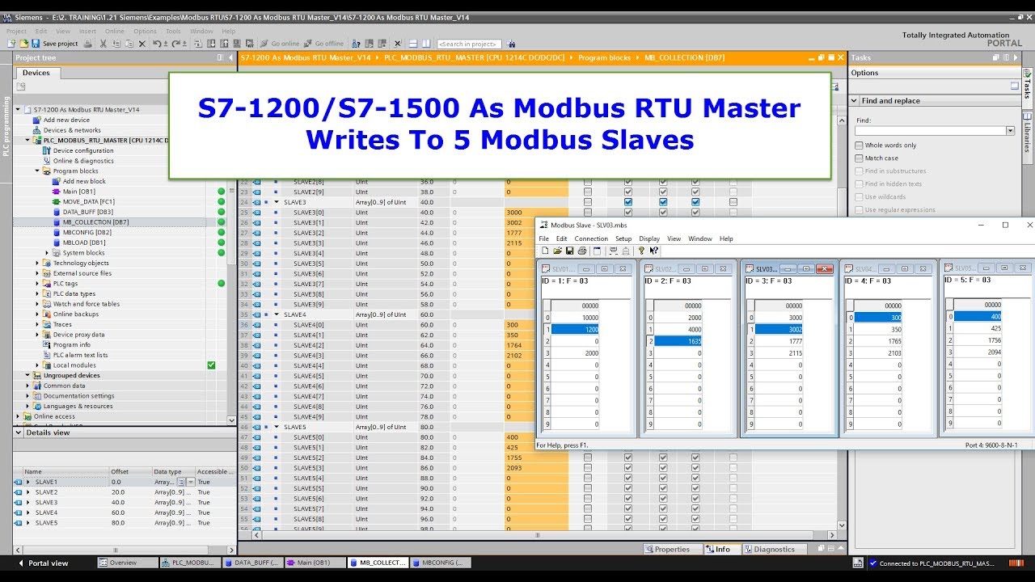Open Setup menu in Modbus Slave
The width and height of the screenshot is (1035, 582).
pos(623,238)
